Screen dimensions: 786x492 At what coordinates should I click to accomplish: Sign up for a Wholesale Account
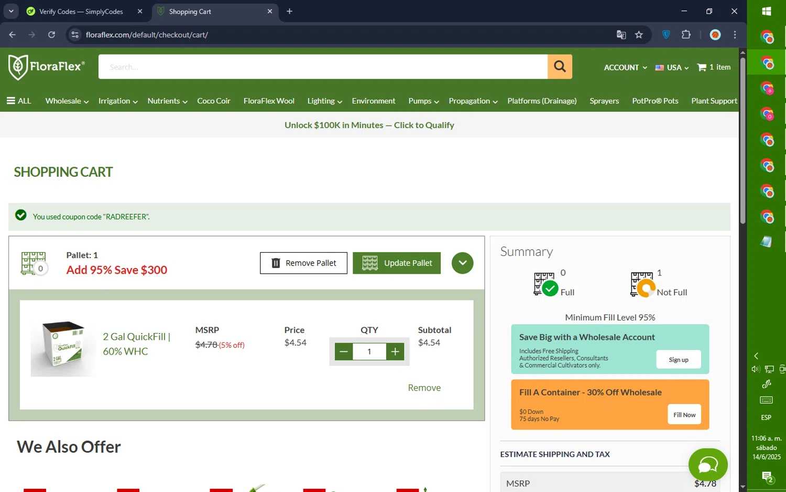point(678,359)
